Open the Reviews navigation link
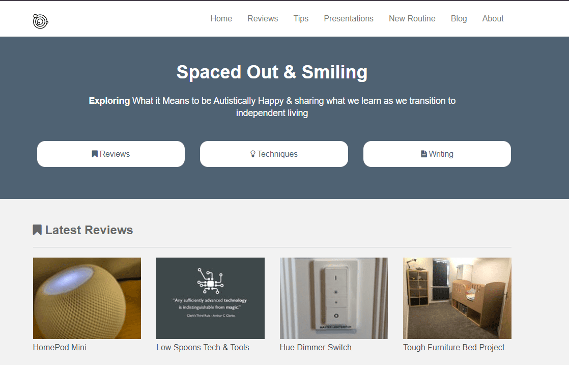Screen dimensions: 569x365 [x=263, y=18]
